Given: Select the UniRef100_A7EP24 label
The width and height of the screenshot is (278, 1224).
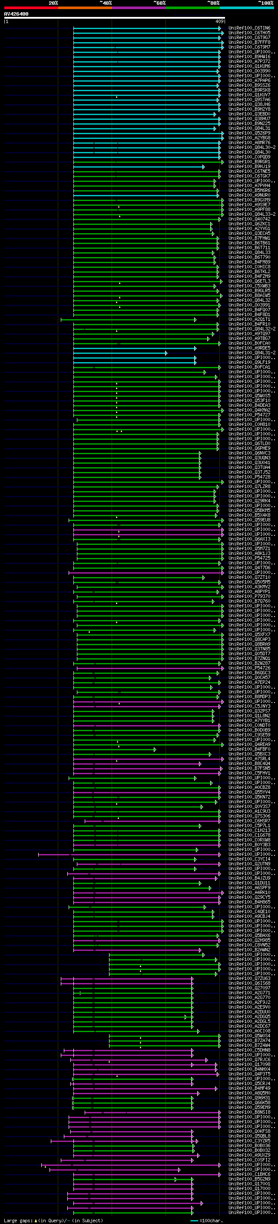Looking at the screenshot, I should point(249,682).
